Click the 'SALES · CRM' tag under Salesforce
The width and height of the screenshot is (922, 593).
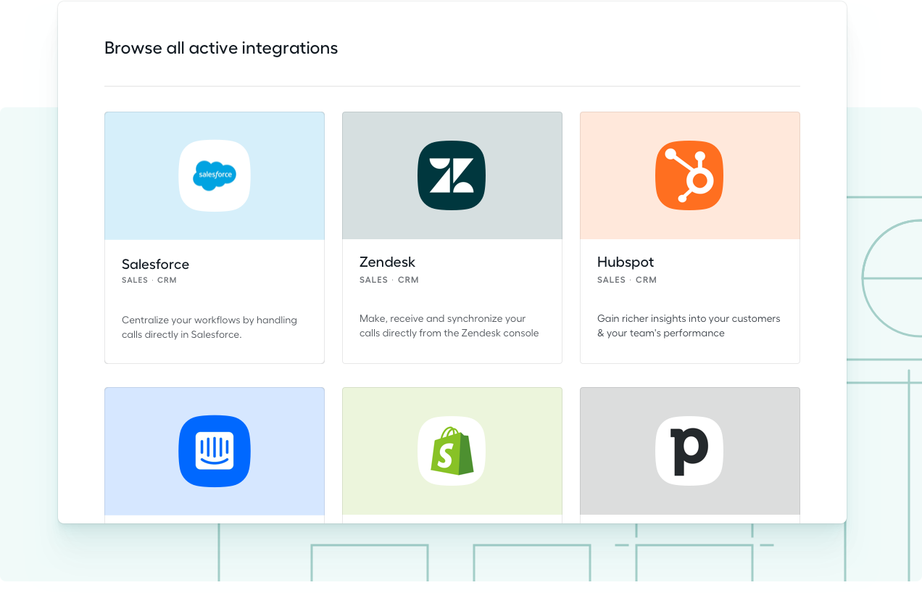[149, 281]
